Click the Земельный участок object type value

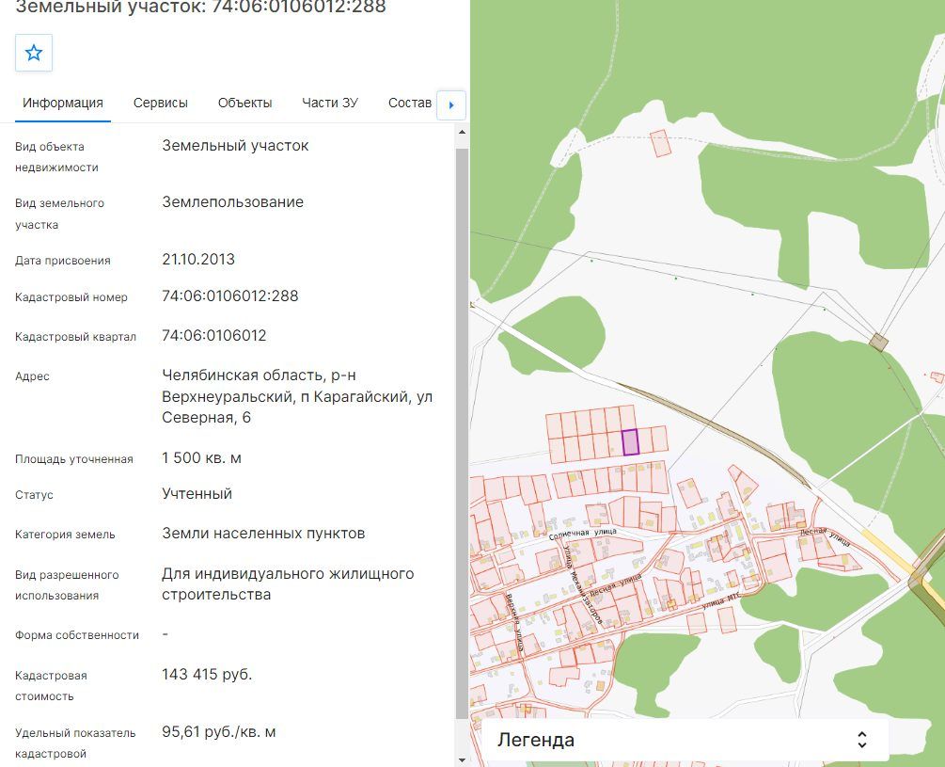(235, 145)
